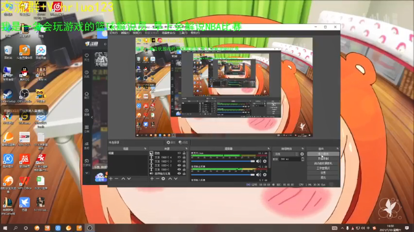
Task: Open the 工具(T) menu
Action: (183, 33)
